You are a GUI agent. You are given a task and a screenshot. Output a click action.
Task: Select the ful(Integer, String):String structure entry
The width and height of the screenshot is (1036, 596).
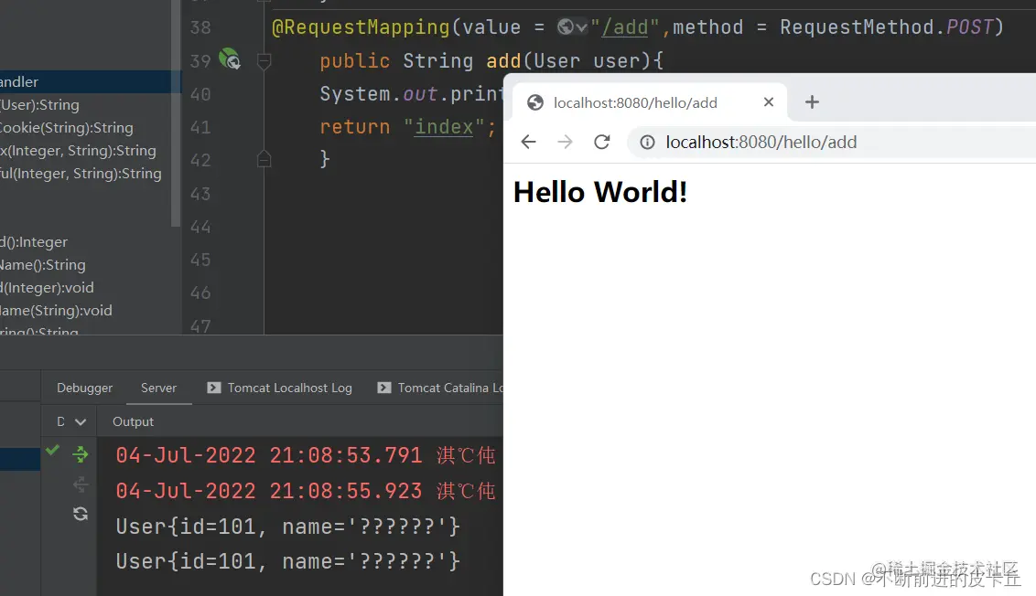point(81,173)
